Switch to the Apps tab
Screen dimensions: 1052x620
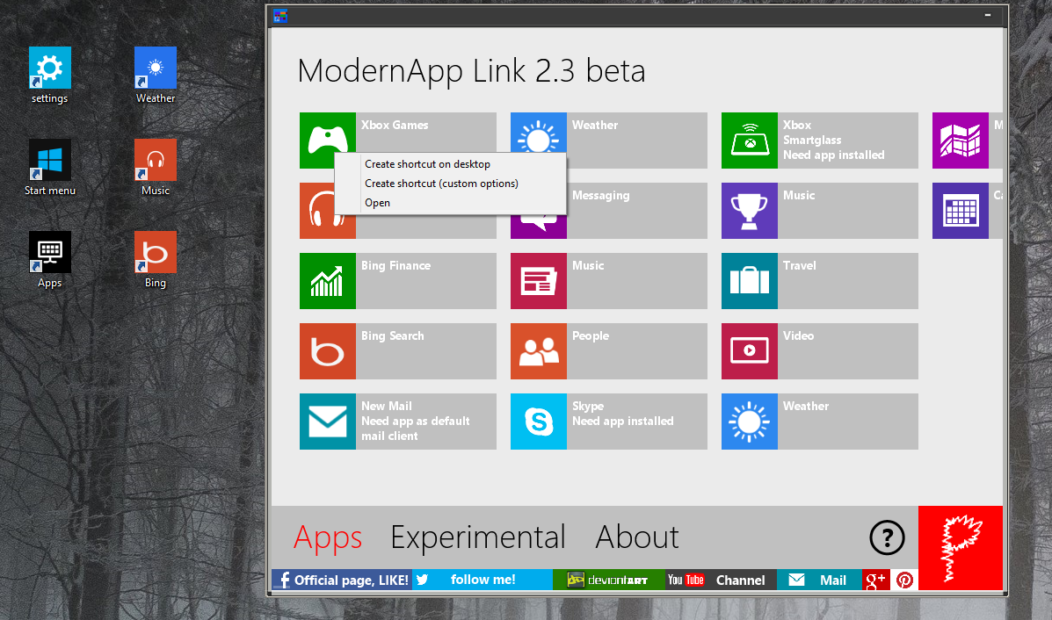click(x=328, y=537)
